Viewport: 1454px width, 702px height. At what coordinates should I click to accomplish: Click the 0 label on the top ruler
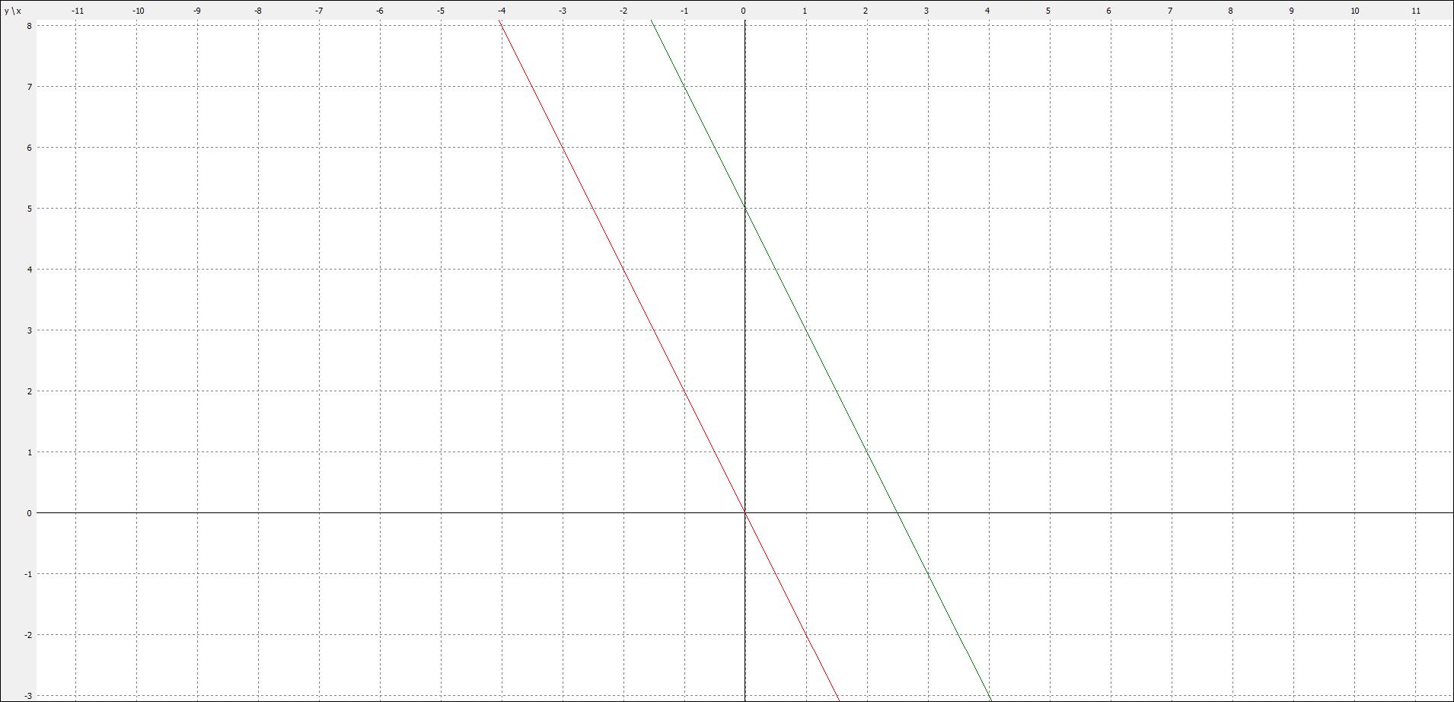[744, 11]
